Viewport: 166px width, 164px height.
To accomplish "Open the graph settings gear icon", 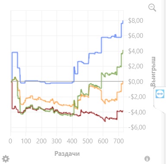I will click(x=6, y=159).
